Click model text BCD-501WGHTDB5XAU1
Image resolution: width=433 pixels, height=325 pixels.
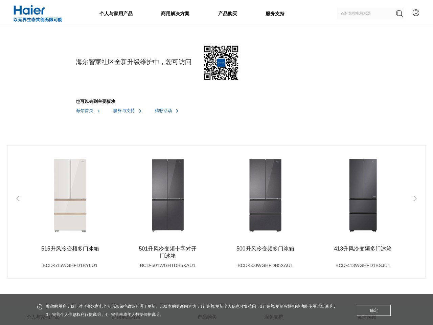click(168, 265)
